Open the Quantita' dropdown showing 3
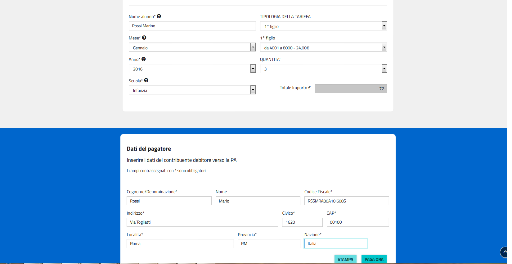The image size is (512, 264). (x=323, y=69)
